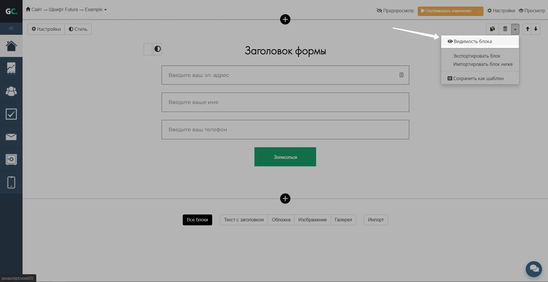The height and width of the screenshot is (282, 548).
Task: Open the chart analytics sidebar icon
Action: [11, 68]
